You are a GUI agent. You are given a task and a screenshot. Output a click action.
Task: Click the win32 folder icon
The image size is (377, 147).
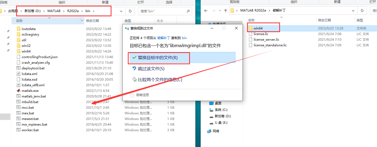[x=18, y=46]
